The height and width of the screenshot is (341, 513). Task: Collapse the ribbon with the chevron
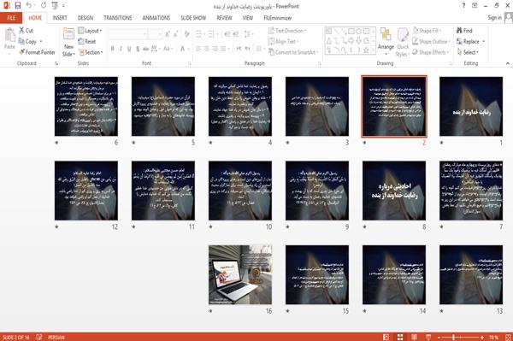pyautogui.click(x=507, y=63)
